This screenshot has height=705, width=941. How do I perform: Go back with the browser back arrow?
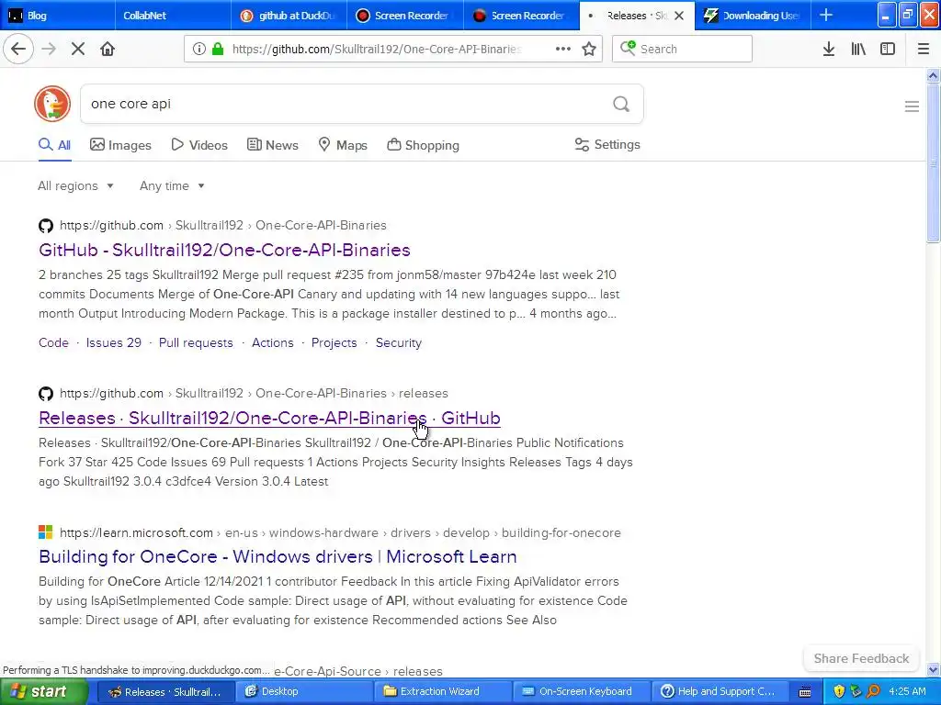click(18, 50)
